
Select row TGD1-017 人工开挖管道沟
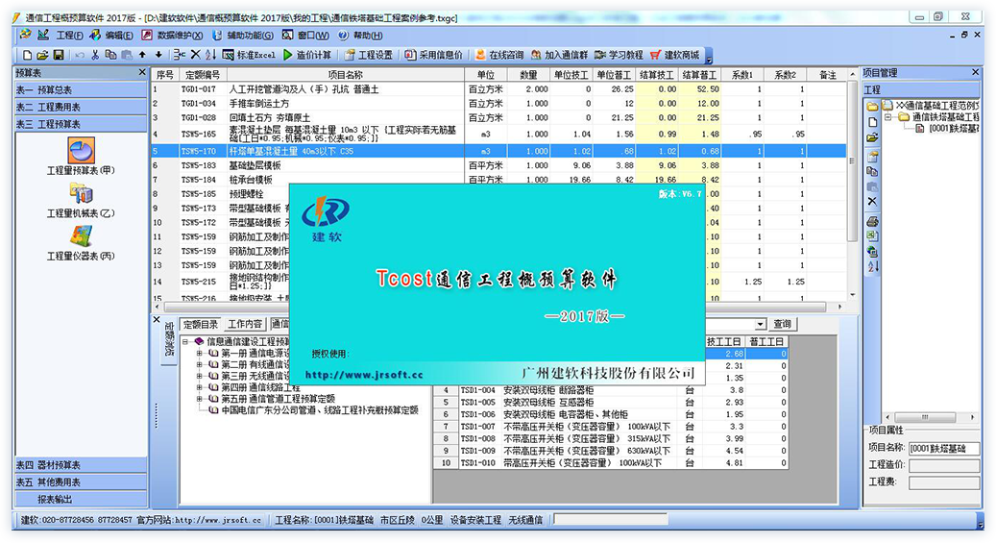click(x=498, y=89)
